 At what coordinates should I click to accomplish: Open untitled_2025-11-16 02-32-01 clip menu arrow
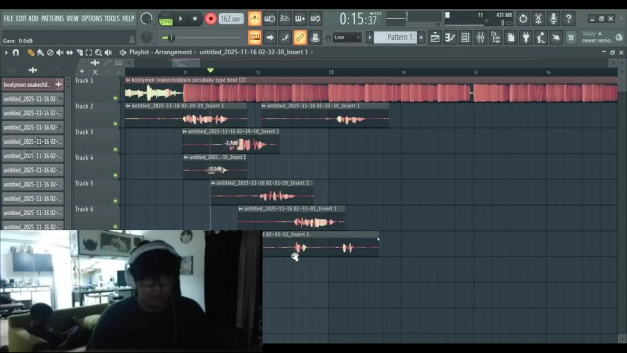241,209
